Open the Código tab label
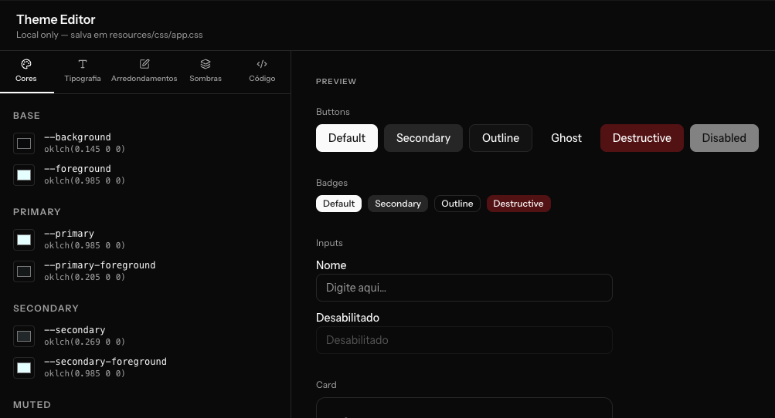The width and height of the screenshot is (775, 418). [x=262, y=79]
